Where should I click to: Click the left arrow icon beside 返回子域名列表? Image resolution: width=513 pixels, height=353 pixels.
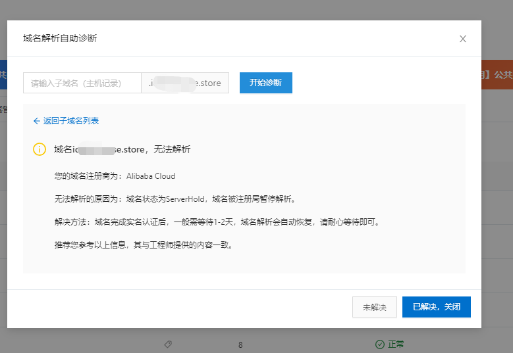tap(37, 121)
